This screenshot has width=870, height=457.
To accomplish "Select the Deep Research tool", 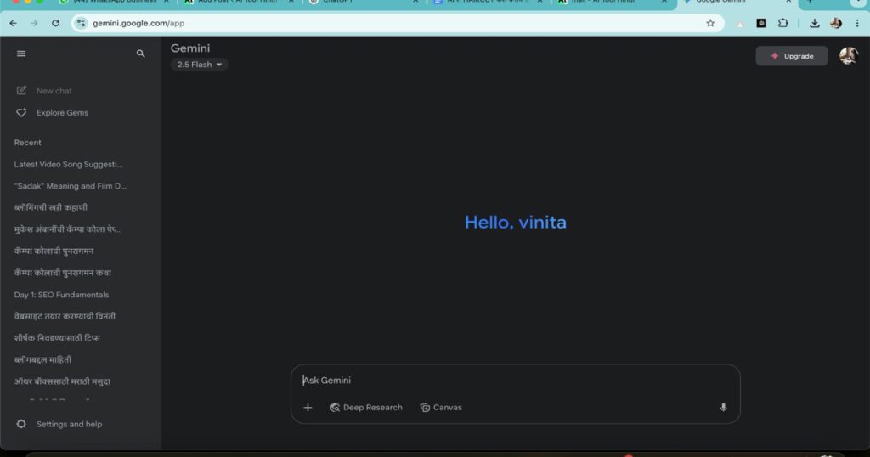I will click(x=366, y=408).
